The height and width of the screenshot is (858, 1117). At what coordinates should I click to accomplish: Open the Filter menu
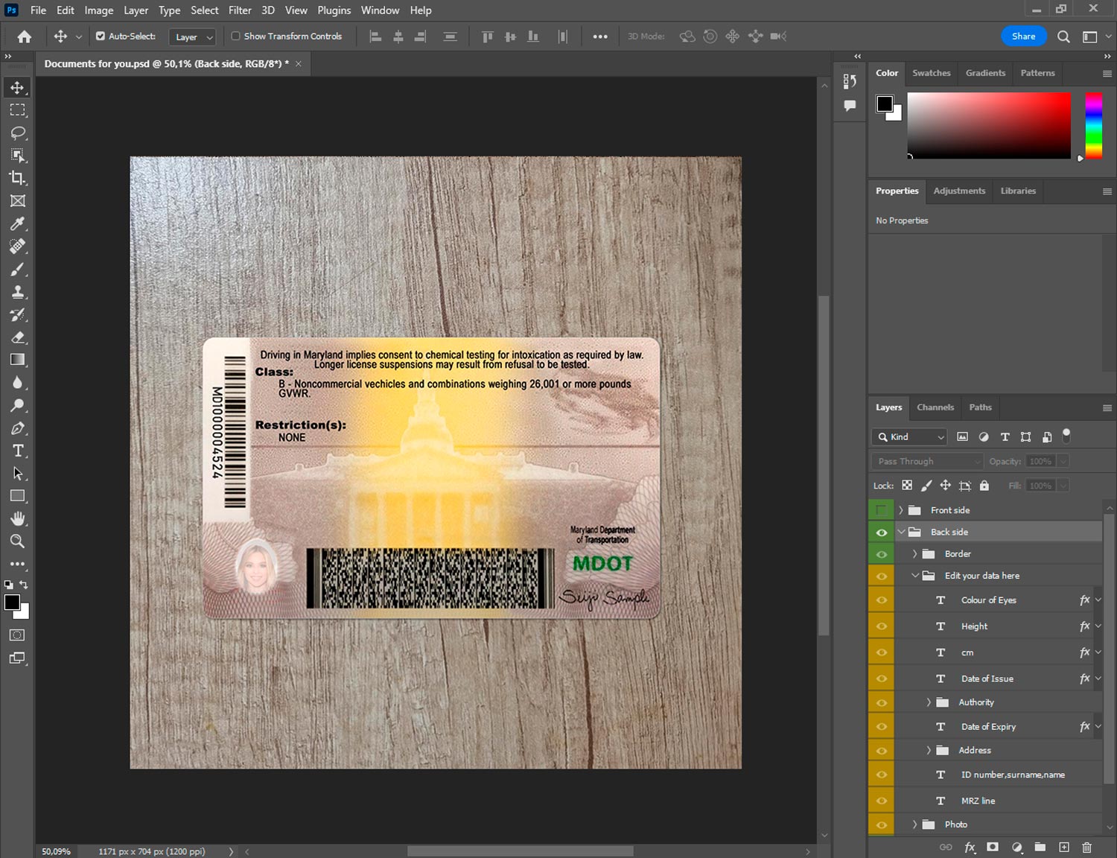pyautogui.click(x=240, y=10)
